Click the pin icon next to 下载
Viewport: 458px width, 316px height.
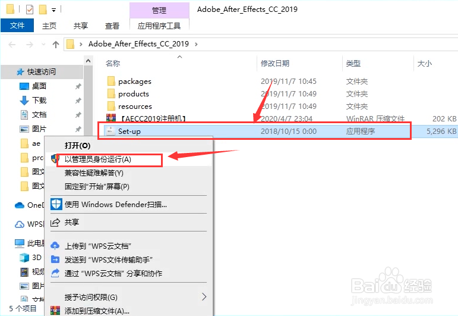click(78, 101)
